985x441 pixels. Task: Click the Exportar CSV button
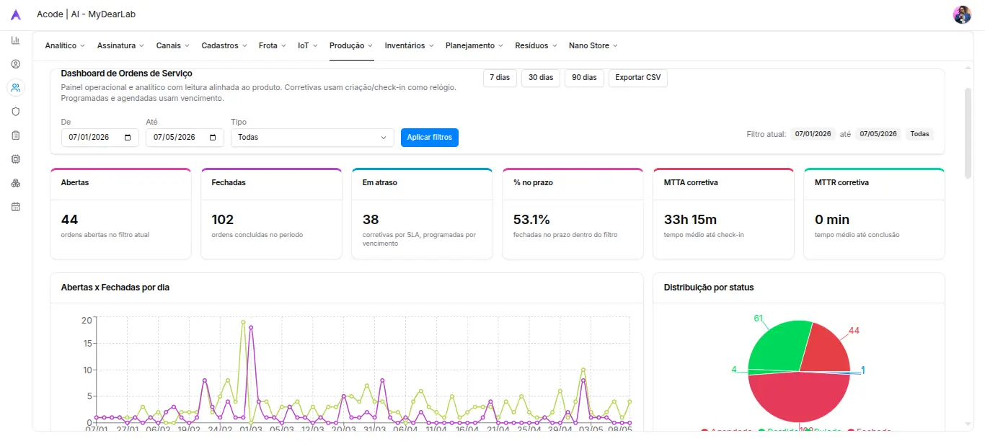pyautogui.click(x=638, y=78)
